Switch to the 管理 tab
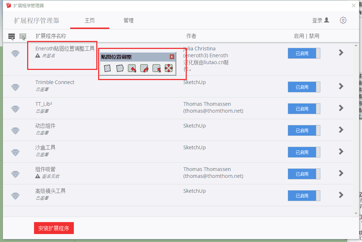This screenshot has width=362, height=242. (129, 21)
